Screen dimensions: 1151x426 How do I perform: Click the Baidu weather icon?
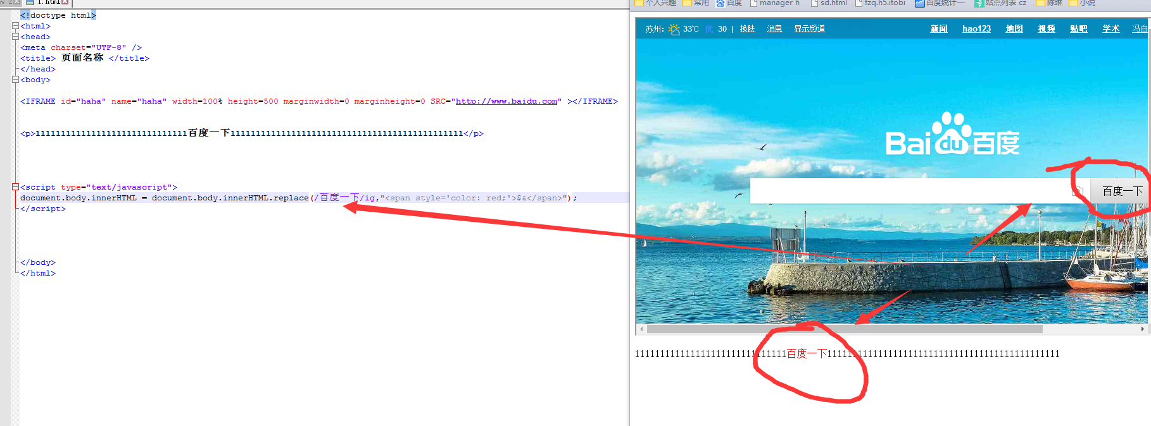(x=674, y=29)
